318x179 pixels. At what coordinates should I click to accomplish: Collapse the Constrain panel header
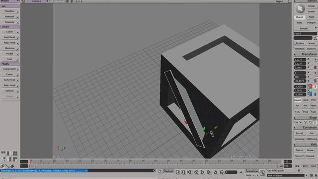[x=306, y=127]
